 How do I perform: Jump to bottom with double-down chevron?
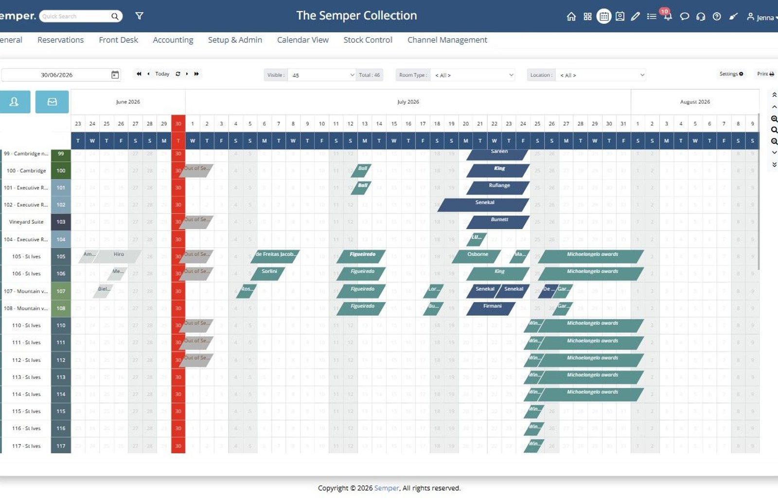pyautogui.click(x=774, y=164)
